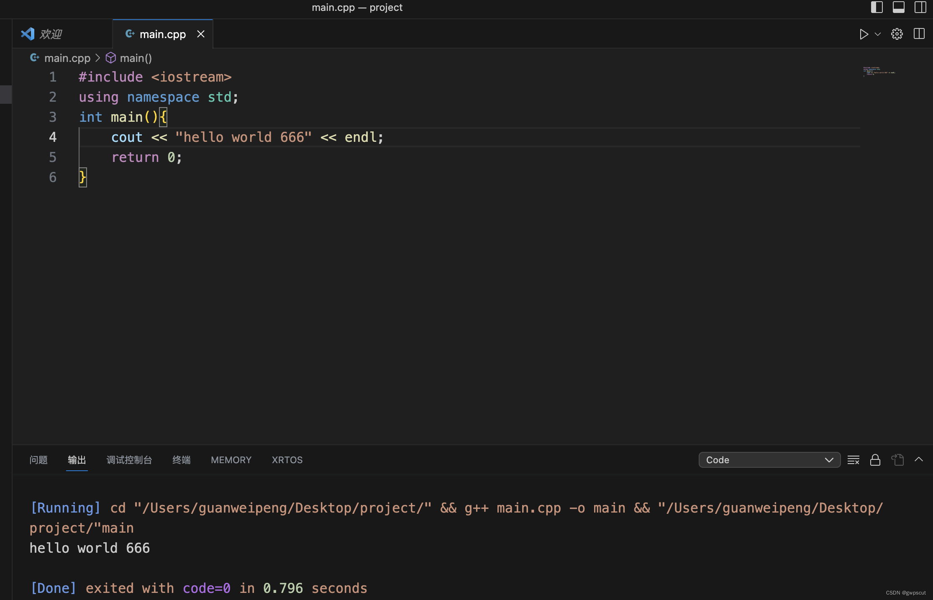The image size is (933, 600).
Task: Toggle the primary sidebar visibility
Action: 876,7
